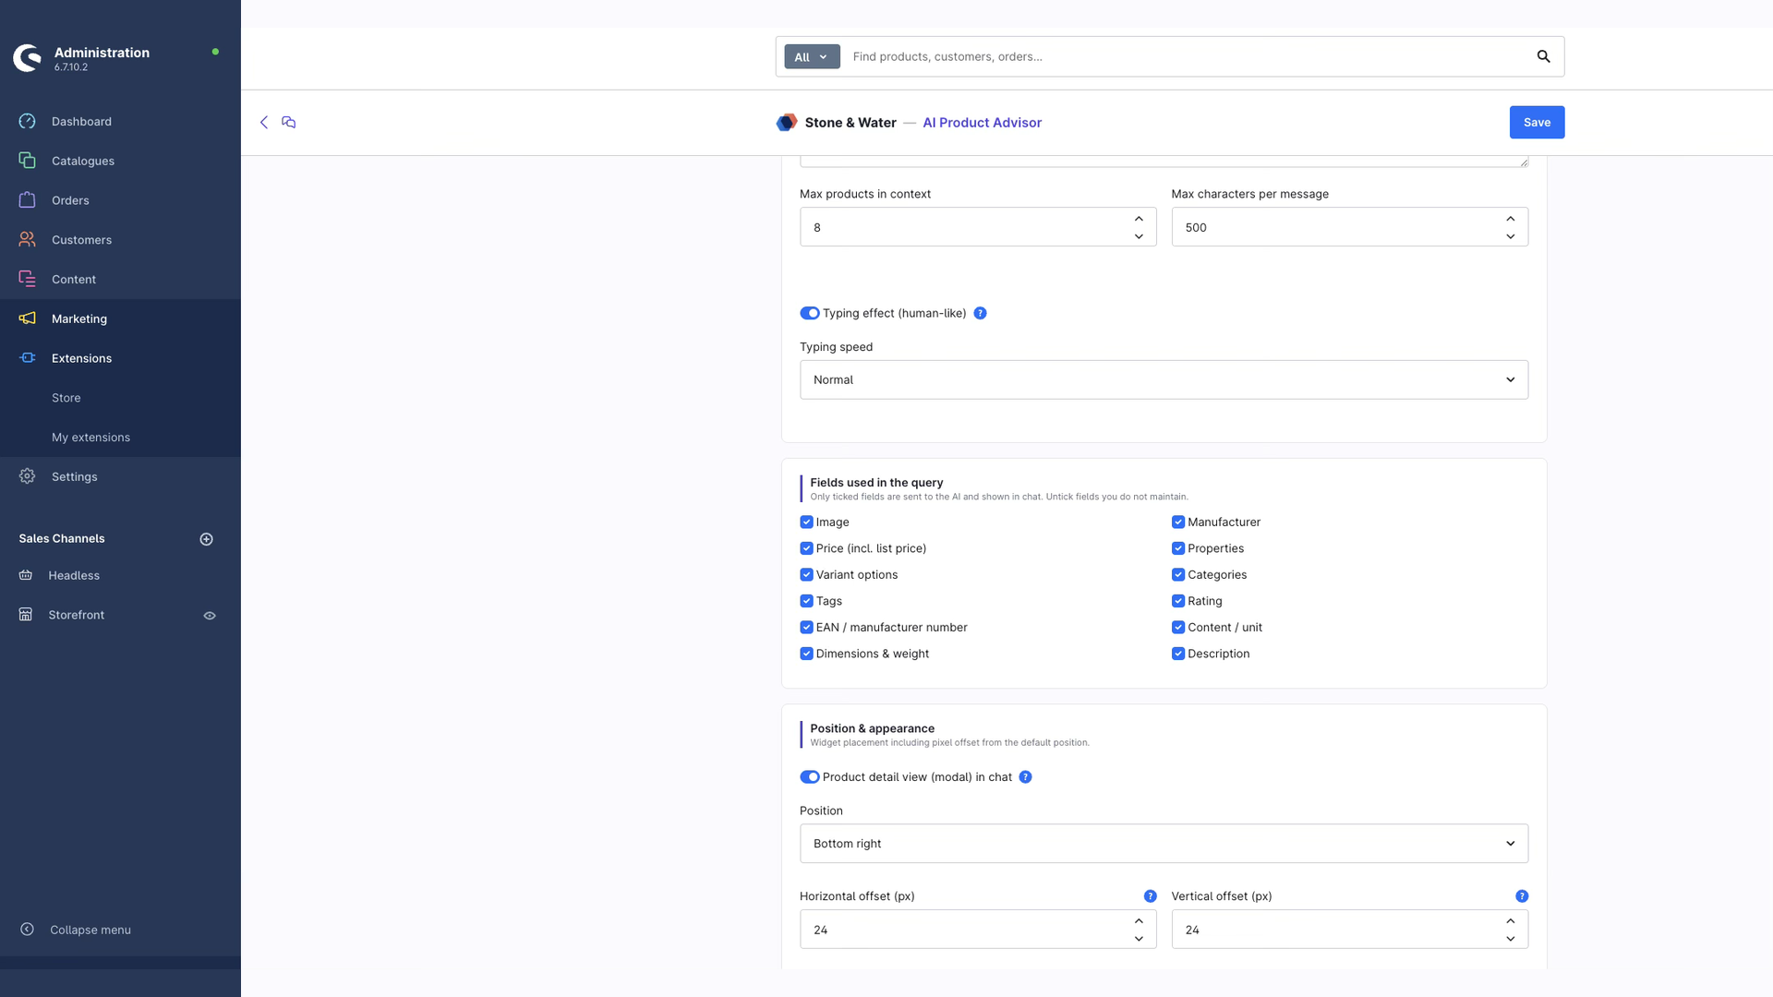
Task: Click the back arrow icon
Action: tap(264, 122)
